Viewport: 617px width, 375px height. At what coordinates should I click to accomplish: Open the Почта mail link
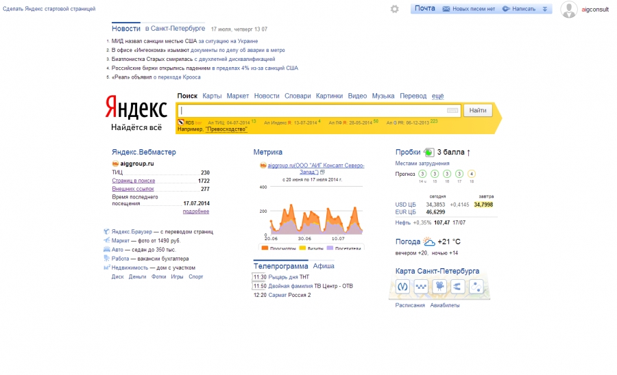425,8
